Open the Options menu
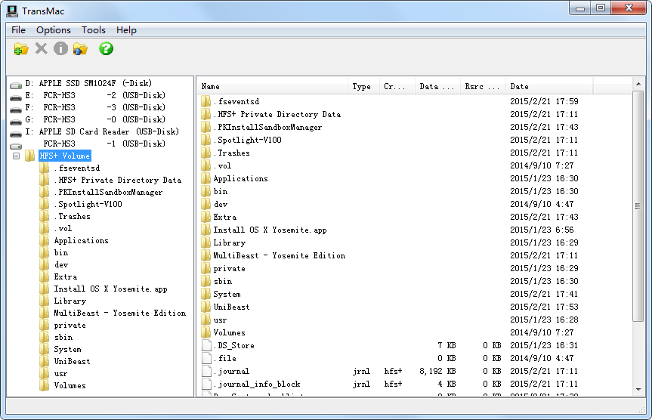Image resolution: width=652 pixels, height=420 pixels. 53,30
